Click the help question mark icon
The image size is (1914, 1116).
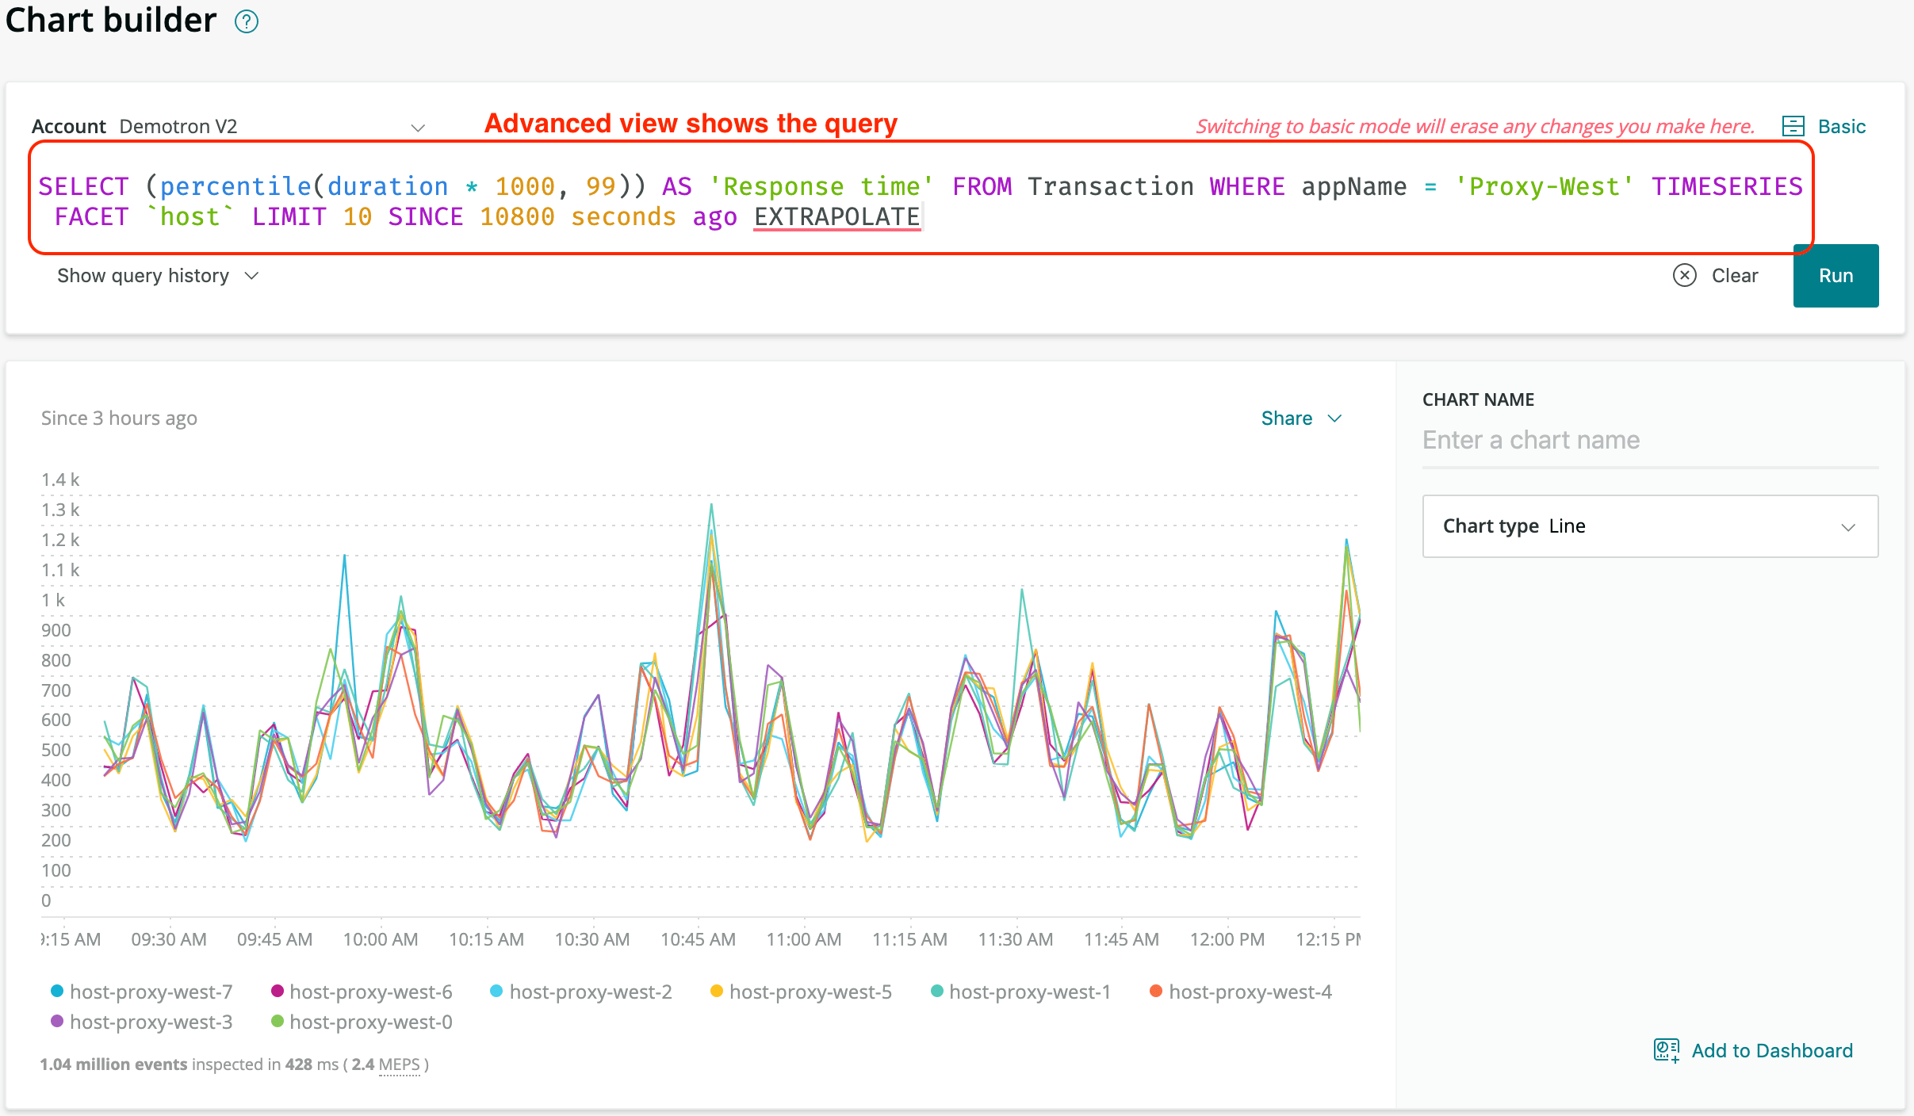pos(247,21)
